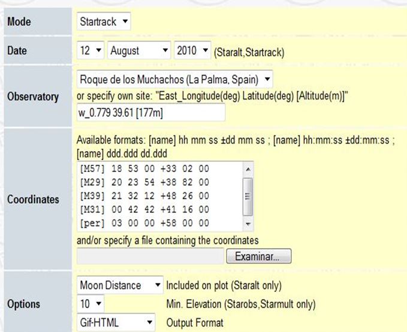Place cursor on the [M39] coordinates line

[144, 196]
